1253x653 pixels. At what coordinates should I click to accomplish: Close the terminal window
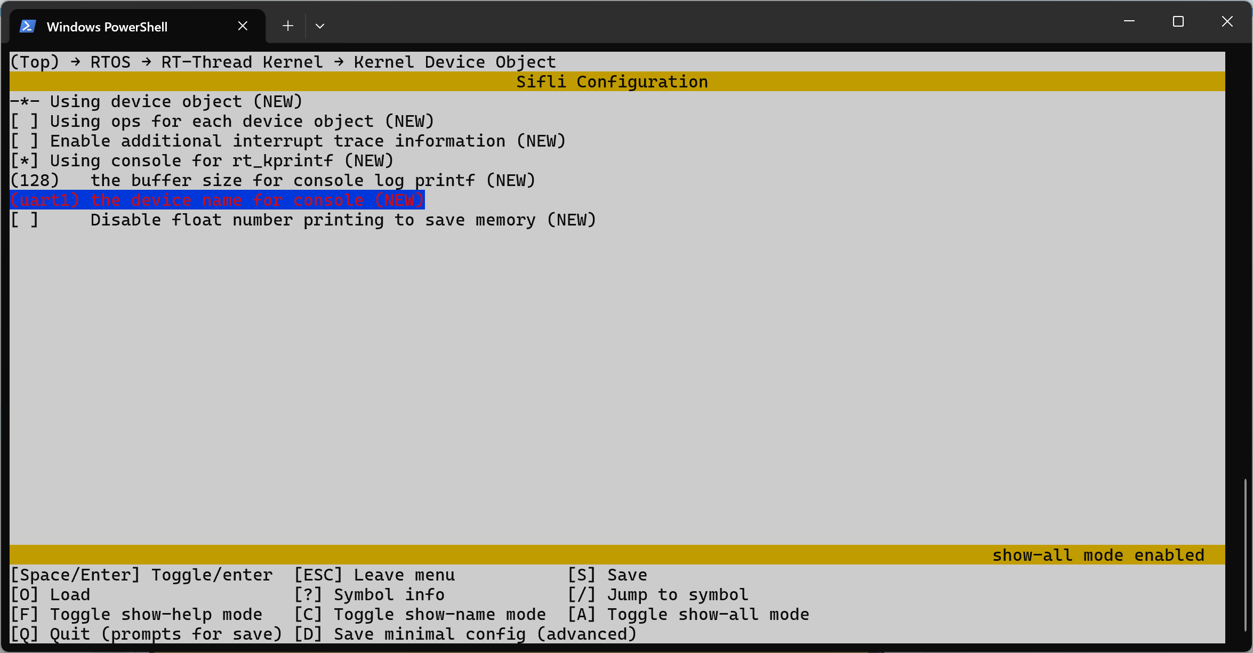click(x=1227, y=21)
